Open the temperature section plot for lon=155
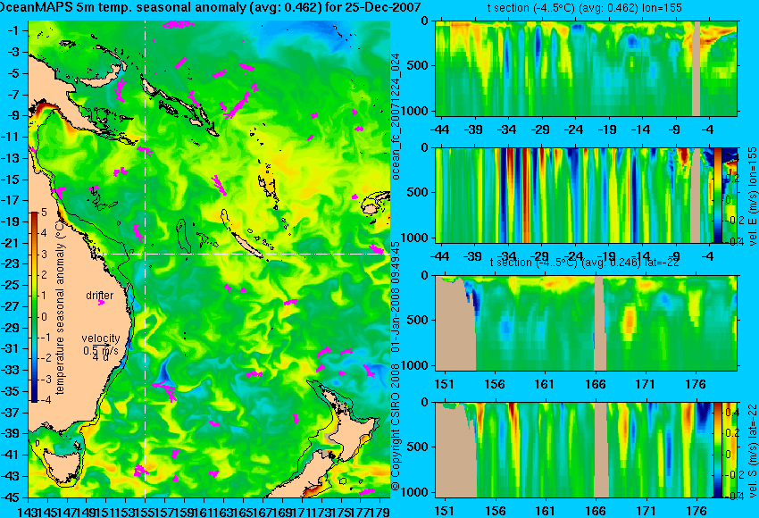 586,68
